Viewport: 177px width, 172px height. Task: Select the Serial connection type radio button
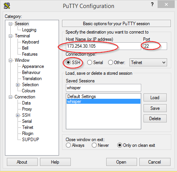coord(89,63)
